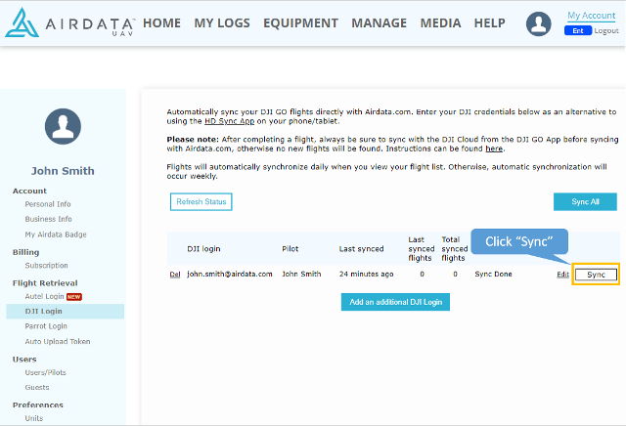Click the Account section heading
626x426 pixels.
click(x=29, y=192)
